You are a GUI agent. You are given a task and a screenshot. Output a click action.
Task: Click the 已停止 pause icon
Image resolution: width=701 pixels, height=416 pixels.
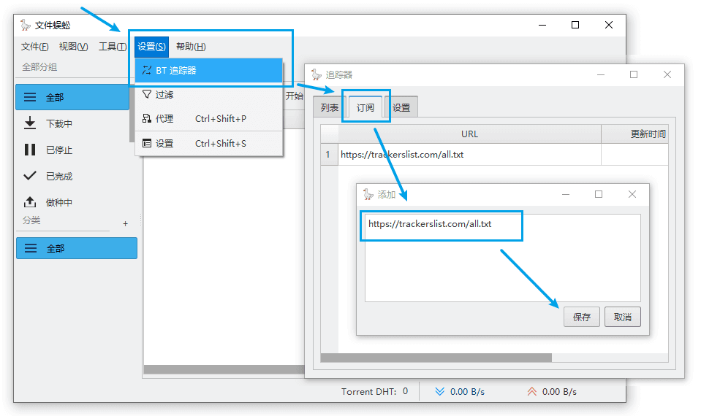(x=30, y=150)
